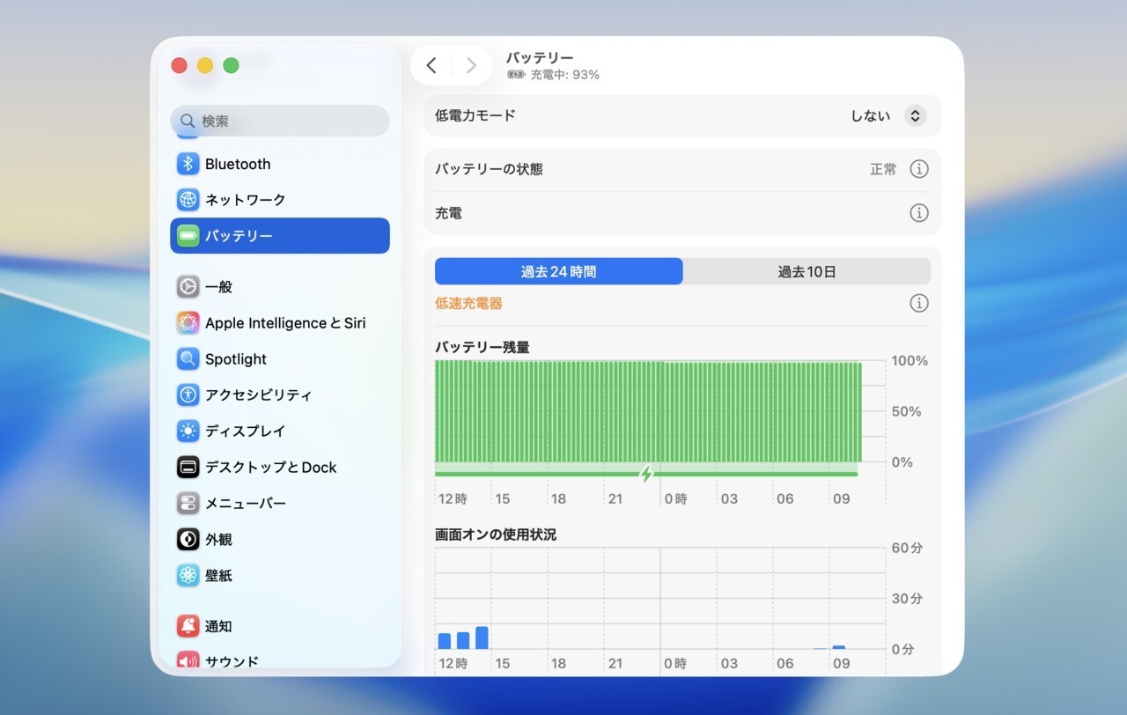Open 一般 settings in sidebar

[x=280, y=287]
